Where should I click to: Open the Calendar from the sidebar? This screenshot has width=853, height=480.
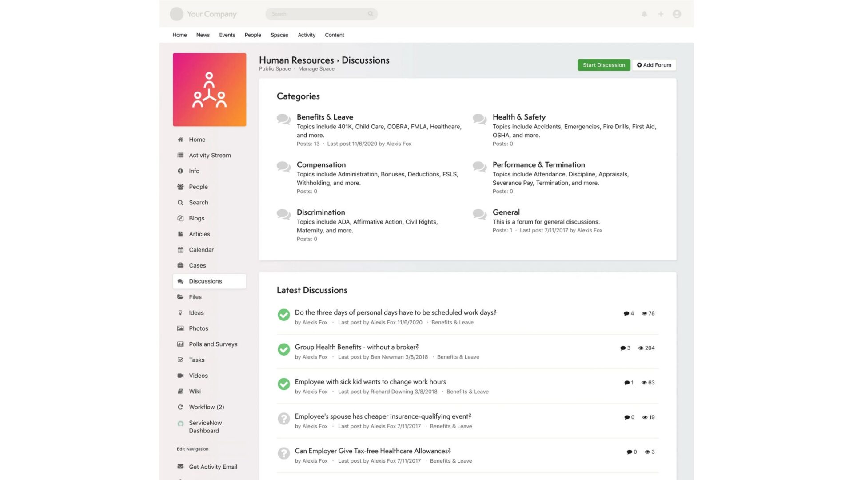pyautogui.click(x=201, y=250)
